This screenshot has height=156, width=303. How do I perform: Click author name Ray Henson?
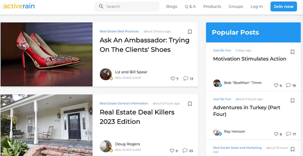[x=235, y=131]
